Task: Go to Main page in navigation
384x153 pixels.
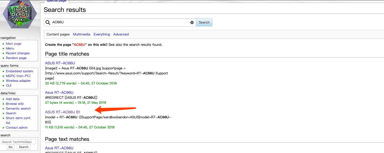Action: 14,44
